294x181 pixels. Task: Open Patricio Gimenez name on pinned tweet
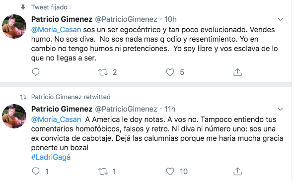coord(62,19)
